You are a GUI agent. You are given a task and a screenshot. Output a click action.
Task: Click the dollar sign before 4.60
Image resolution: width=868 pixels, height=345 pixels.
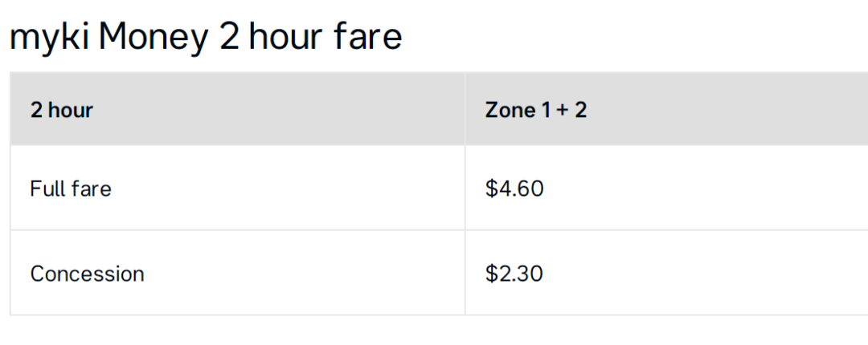pyautogui.click(x=492, y=189)
